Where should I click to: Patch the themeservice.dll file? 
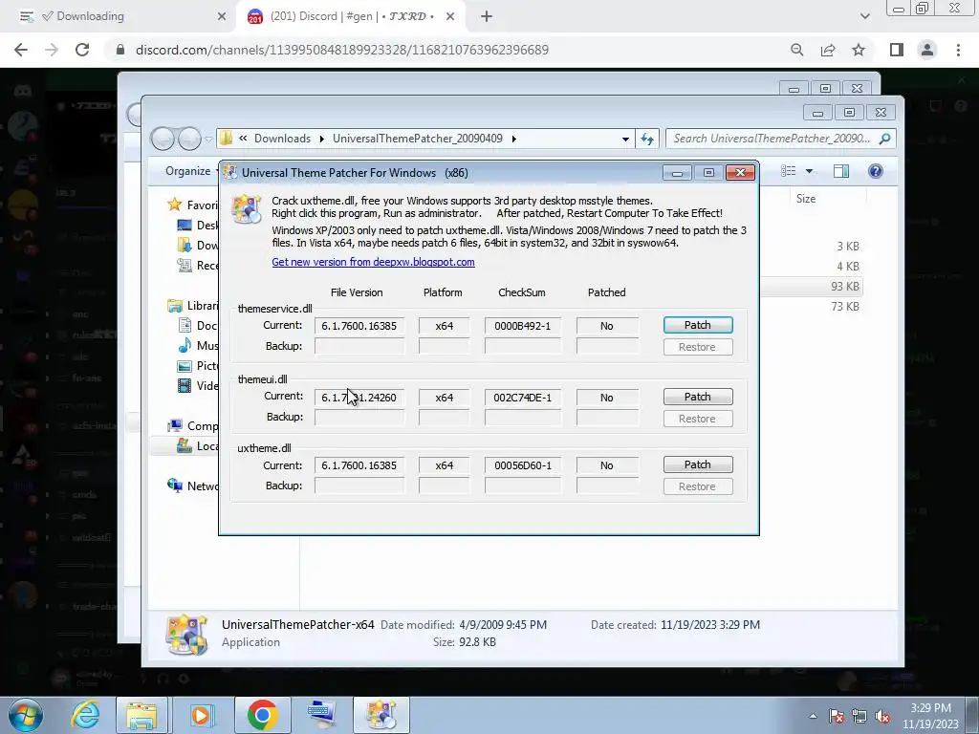pos(697,325)
